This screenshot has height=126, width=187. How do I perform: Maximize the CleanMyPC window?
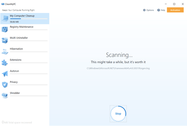pyautogui.click(x=174, y=4)
